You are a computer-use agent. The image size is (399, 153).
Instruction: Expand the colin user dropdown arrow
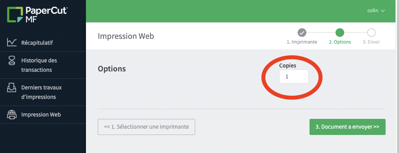pos(383,11)
